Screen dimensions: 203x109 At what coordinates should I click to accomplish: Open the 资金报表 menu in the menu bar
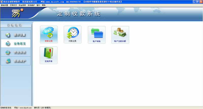pos(22,5)
